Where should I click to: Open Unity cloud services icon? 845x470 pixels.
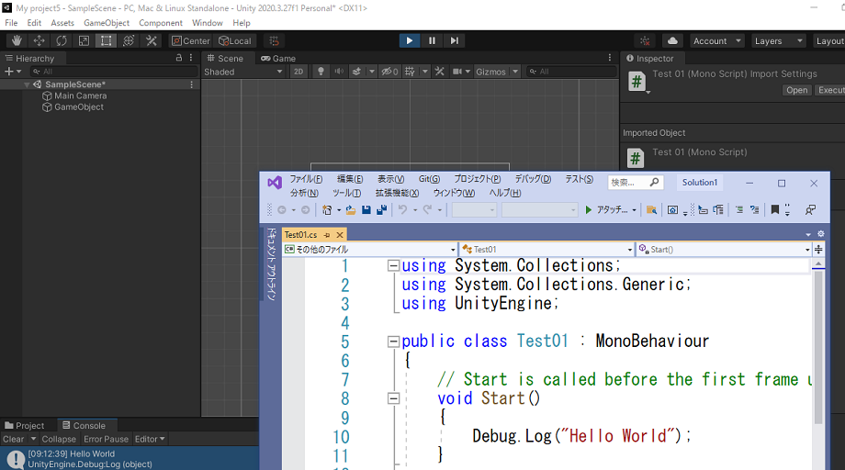tap(672, 41)
